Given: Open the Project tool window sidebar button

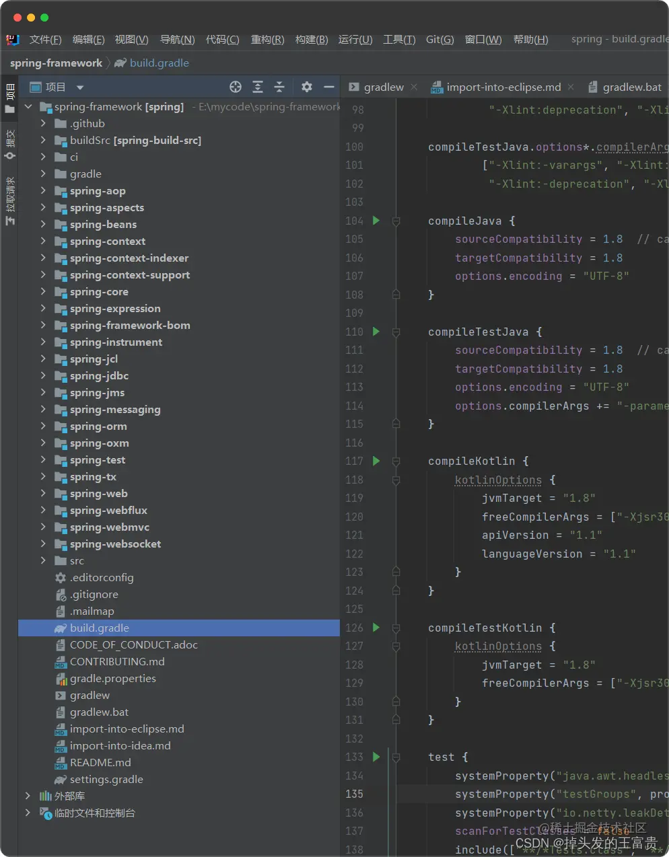Looking at the screenshot, I should [10, 98].
